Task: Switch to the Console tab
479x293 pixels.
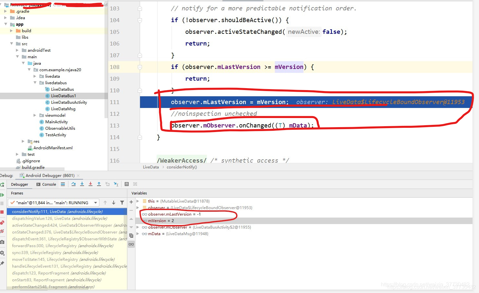Action: pos(46,184)
